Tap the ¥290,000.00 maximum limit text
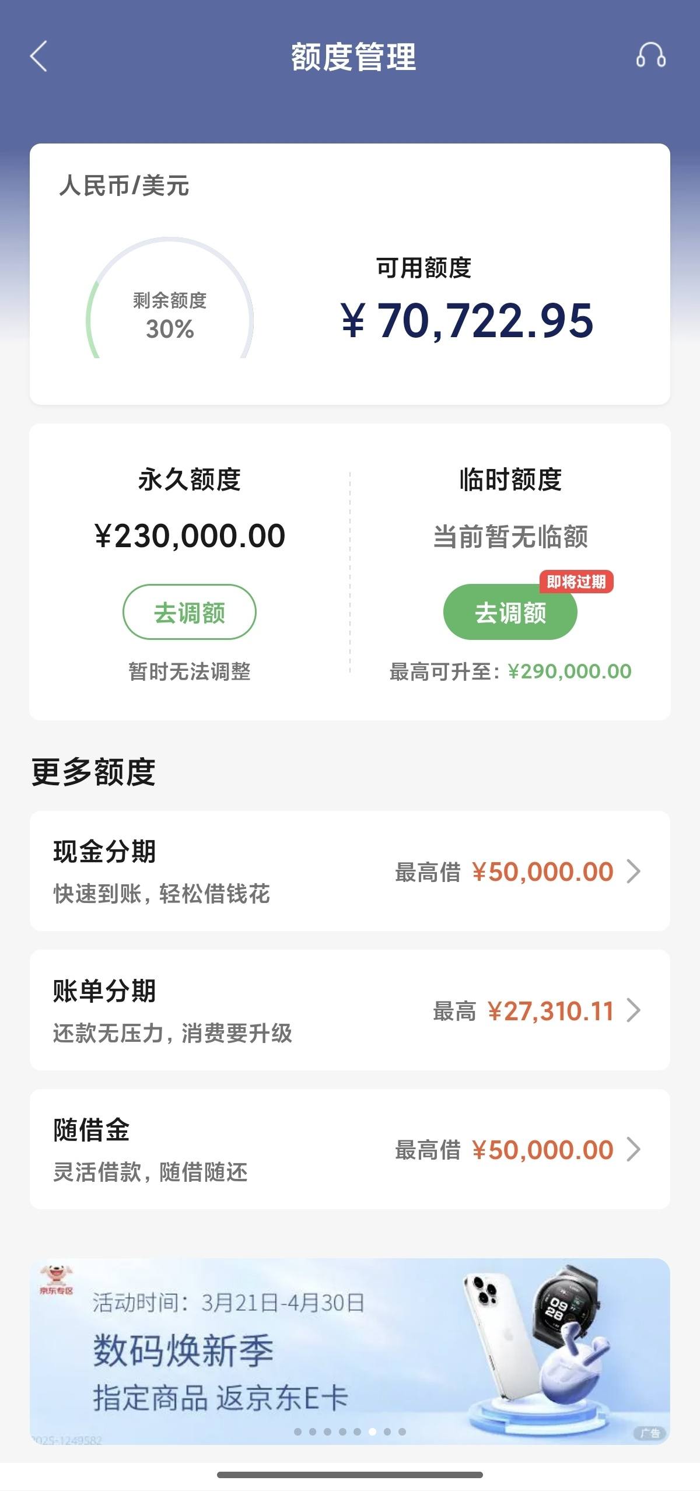The height and width of the screenshot is (1491, 700). pyautogui.click(x=570, y=671)
